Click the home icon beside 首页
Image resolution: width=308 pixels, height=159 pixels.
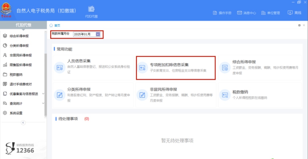coord(51,25)
